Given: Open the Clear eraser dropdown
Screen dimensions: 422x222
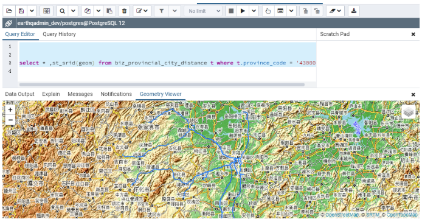Looking at the screenshot, I should click(335, 11).
